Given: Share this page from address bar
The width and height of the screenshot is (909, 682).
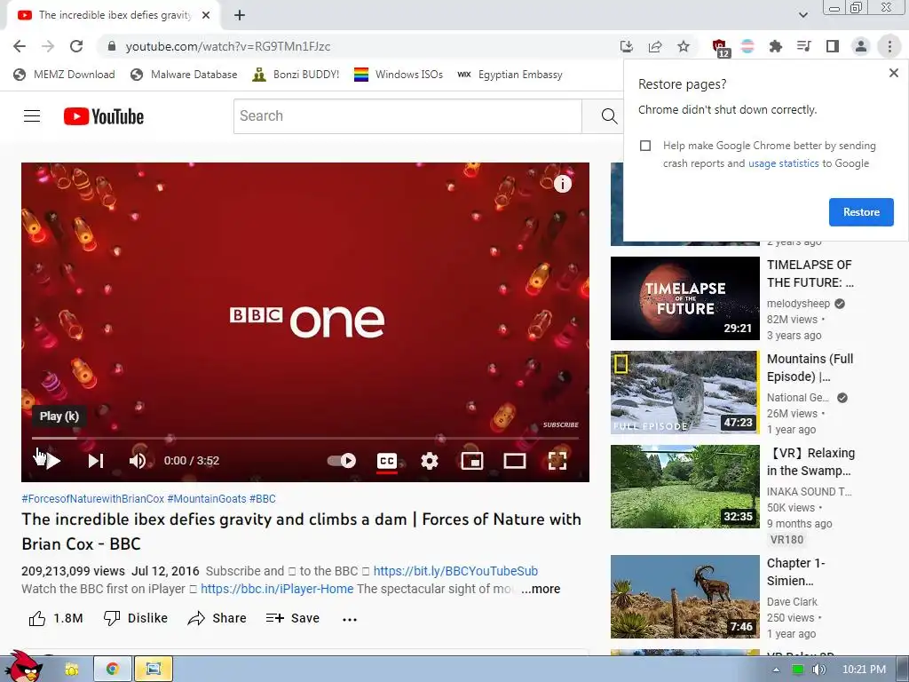Looking at the screenshot, I should pyautogui.click(x=655, y=46).
